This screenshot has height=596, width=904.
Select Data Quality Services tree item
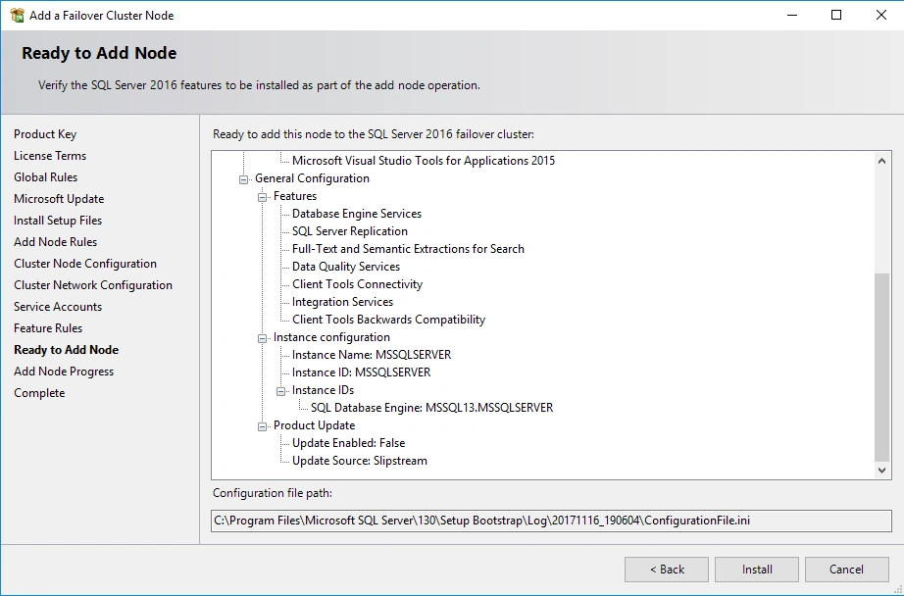point(346,267)
